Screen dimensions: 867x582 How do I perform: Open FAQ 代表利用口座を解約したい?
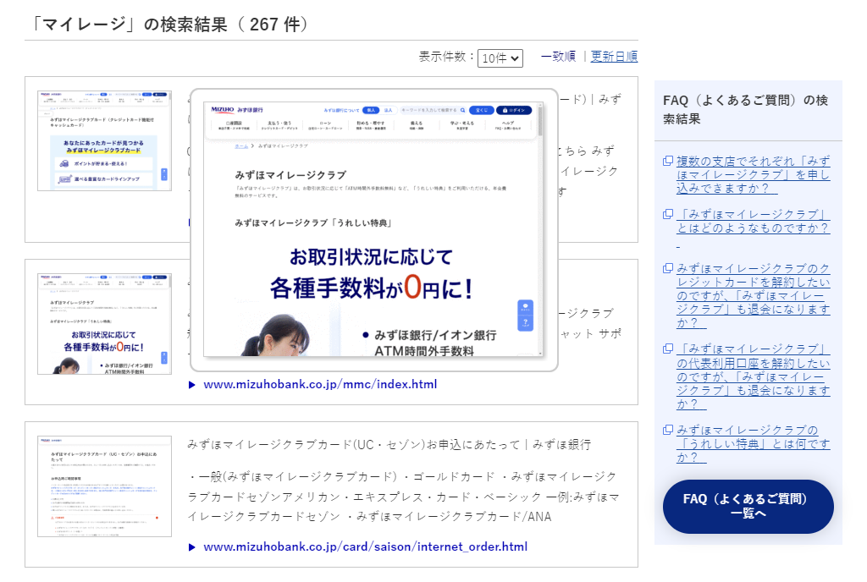753,376
